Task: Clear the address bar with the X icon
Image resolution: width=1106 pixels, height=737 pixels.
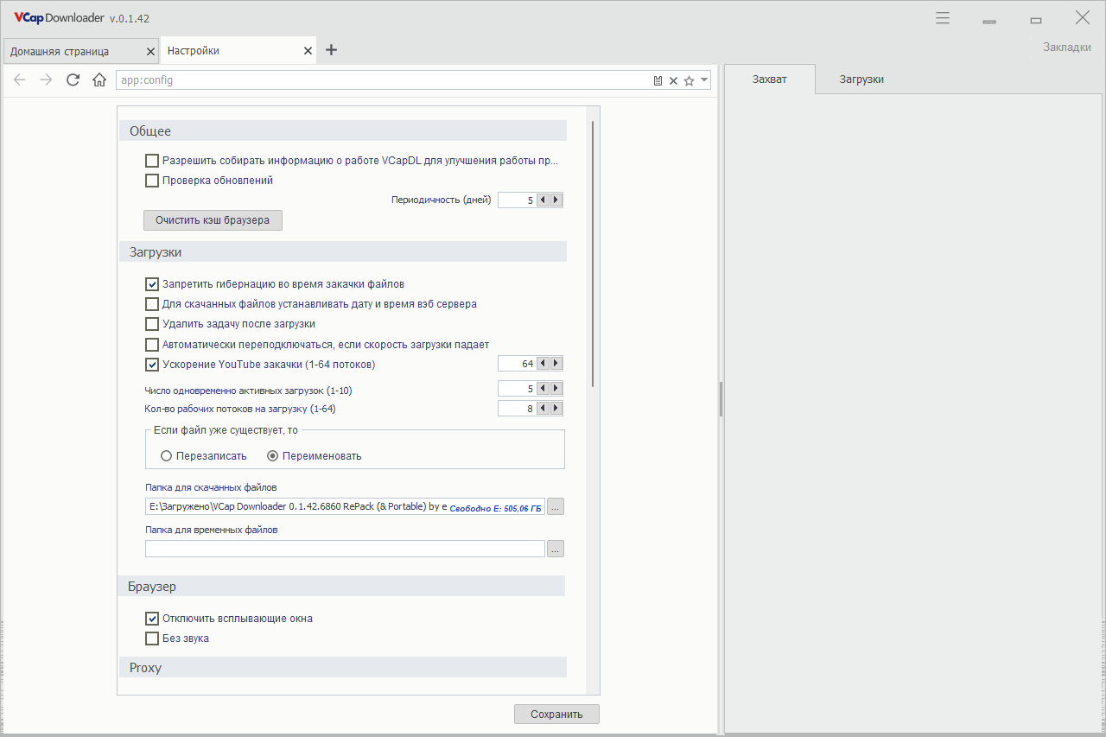Action: point(673,80)
